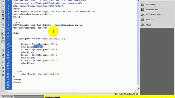Click the fopen("cadastro.txt", "r") code line

tap(42, 39)
